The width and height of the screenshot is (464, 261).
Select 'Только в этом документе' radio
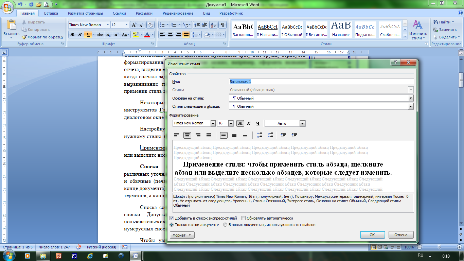tap(172, 225)
